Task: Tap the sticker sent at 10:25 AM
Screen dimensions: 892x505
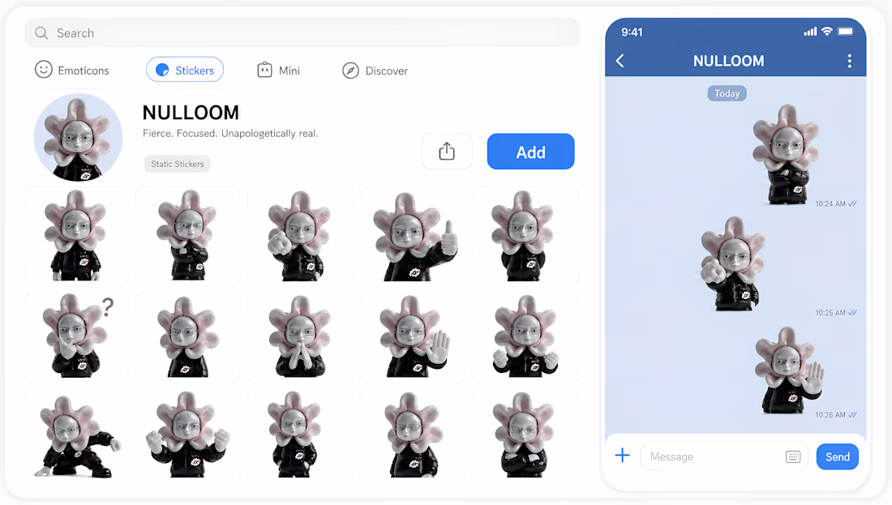Action: (733, 263)
